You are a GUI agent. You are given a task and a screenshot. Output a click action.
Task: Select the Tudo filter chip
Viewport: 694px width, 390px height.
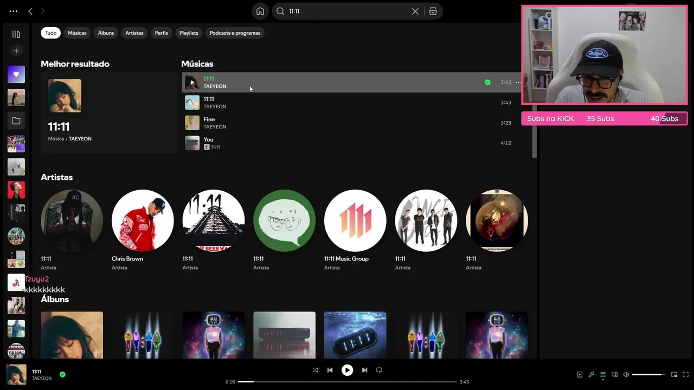[50, 33]
